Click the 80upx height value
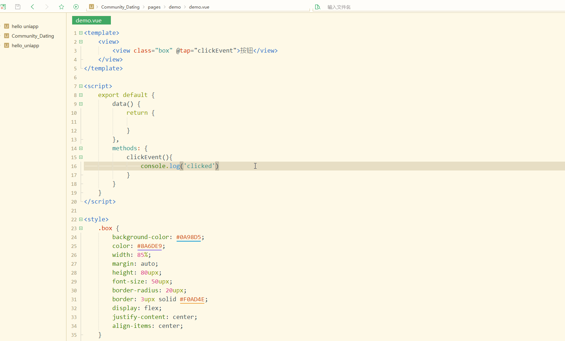565x341 pixels. pyautogui.click(x=149, y=272)
